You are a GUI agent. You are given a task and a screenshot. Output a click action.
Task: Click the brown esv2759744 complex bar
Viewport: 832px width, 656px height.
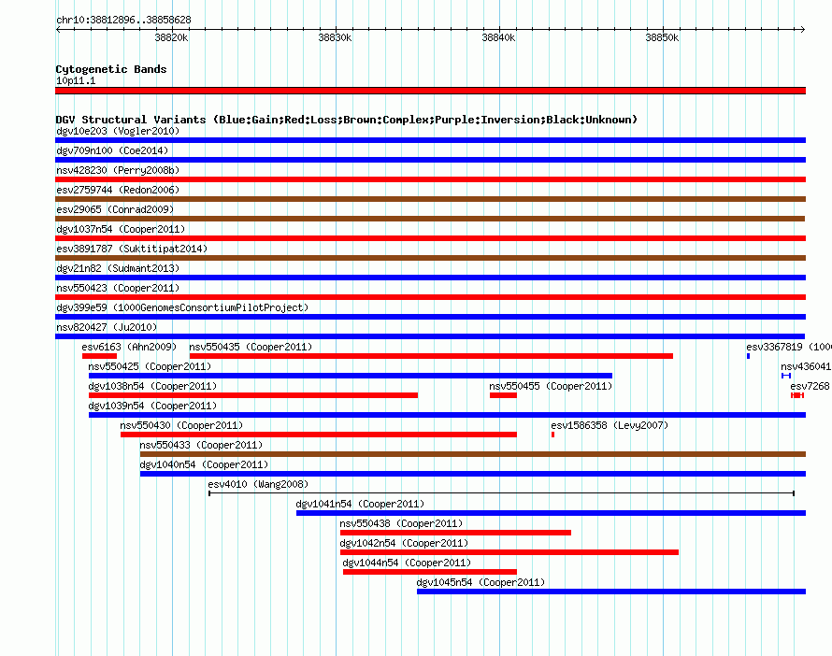click(430, 199)
